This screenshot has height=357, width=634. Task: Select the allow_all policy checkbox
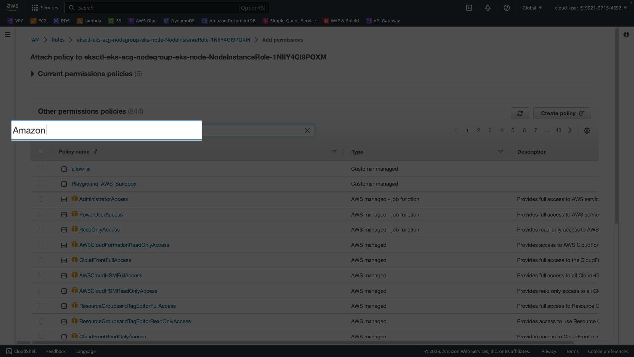(41, 169)
